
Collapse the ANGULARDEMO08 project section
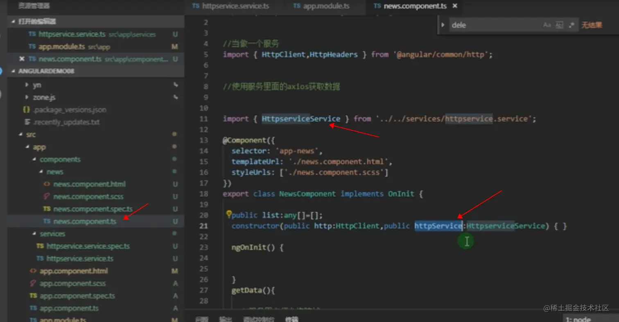pos(96,71)
